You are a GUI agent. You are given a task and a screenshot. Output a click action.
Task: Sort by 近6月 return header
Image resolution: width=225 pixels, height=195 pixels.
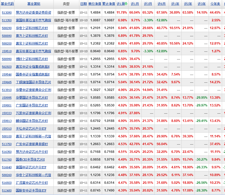pos(162,4)
